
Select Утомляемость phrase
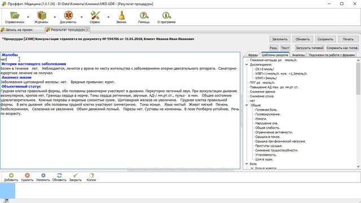[x=266, y=155]
